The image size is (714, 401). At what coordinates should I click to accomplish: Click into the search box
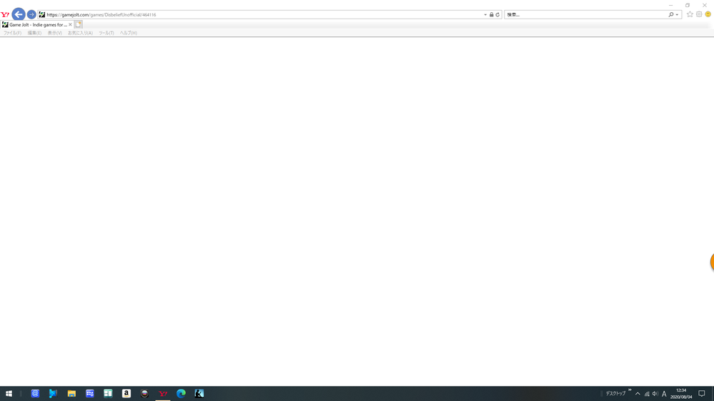[x=586, y=14]
